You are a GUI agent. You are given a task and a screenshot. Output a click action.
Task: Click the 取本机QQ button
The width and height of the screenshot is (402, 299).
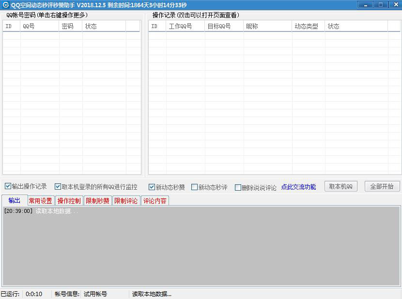tap(340, 187)
